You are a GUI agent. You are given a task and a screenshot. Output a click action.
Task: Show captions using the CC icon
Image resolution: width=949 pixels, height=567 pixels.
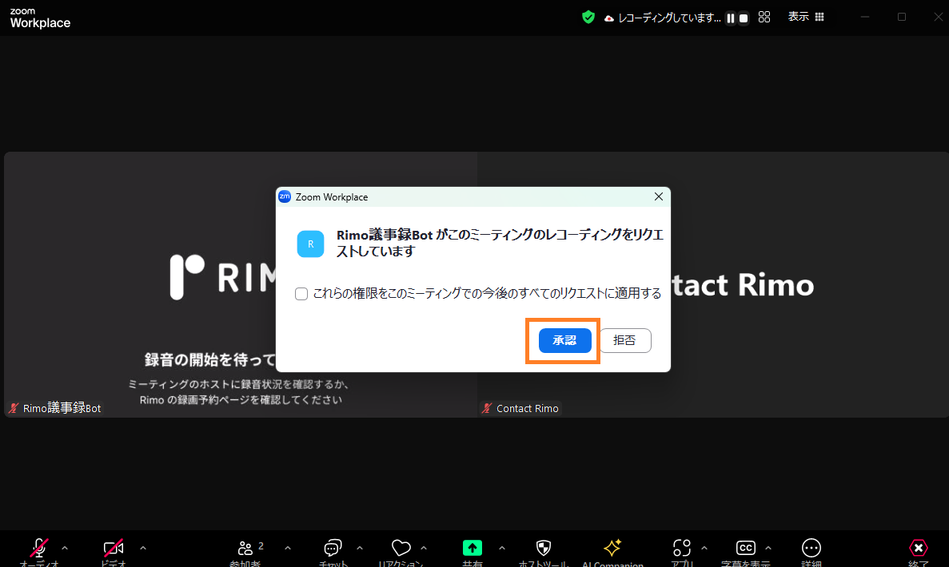click(x=745, y=549)
